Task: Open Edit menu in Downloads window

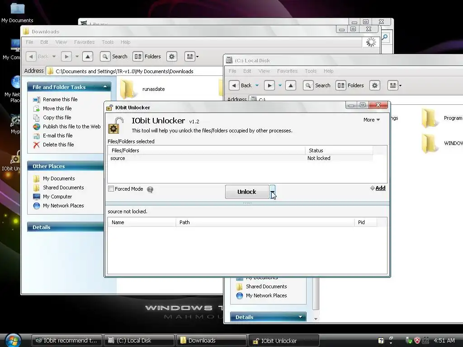Action: click(x=44, y=42)
